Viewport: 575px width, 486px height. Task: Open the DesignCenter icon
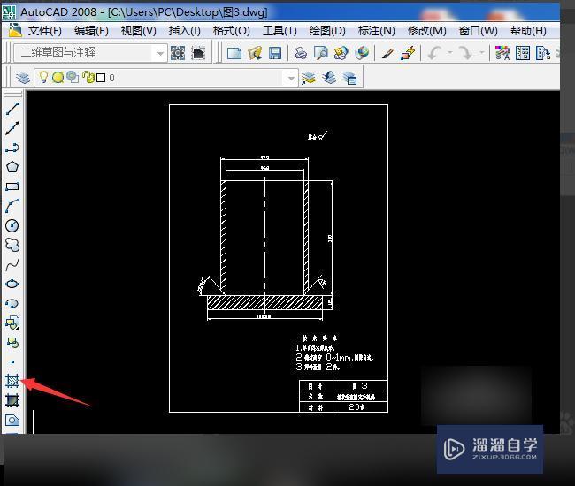click(523, 54)
